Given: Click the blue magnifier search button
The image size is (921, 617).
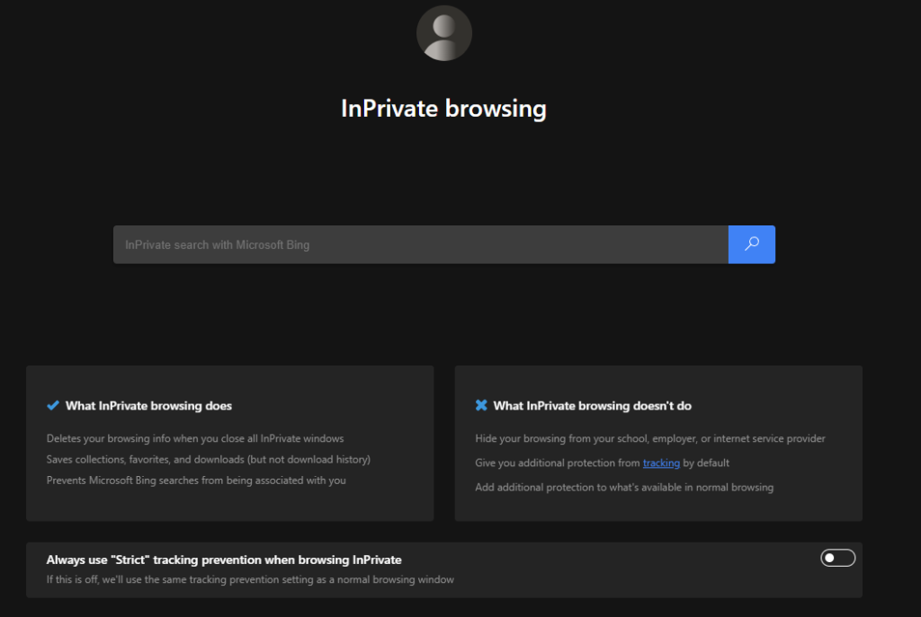Looking at the screenshot, I should pos(751,244).
